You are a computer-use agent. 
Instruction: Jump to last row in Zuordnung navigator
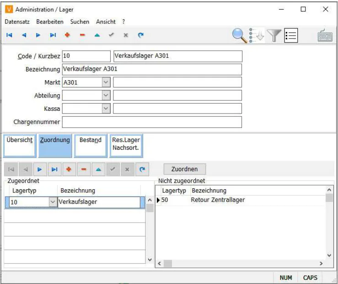(x=54, y=169)
